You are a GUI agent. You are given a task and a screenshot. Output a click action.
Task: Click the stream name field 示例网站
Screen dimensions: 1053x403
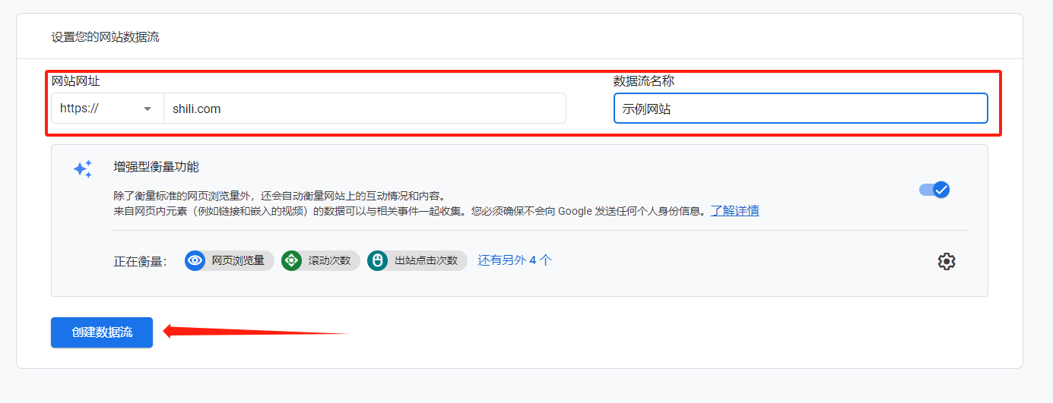pos(801,109)
